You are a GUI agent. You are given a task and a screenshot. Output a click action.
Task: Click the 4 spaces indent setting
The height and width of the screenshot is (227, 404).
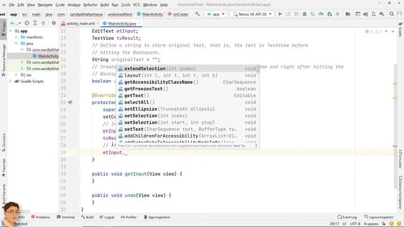click(371, 224)
